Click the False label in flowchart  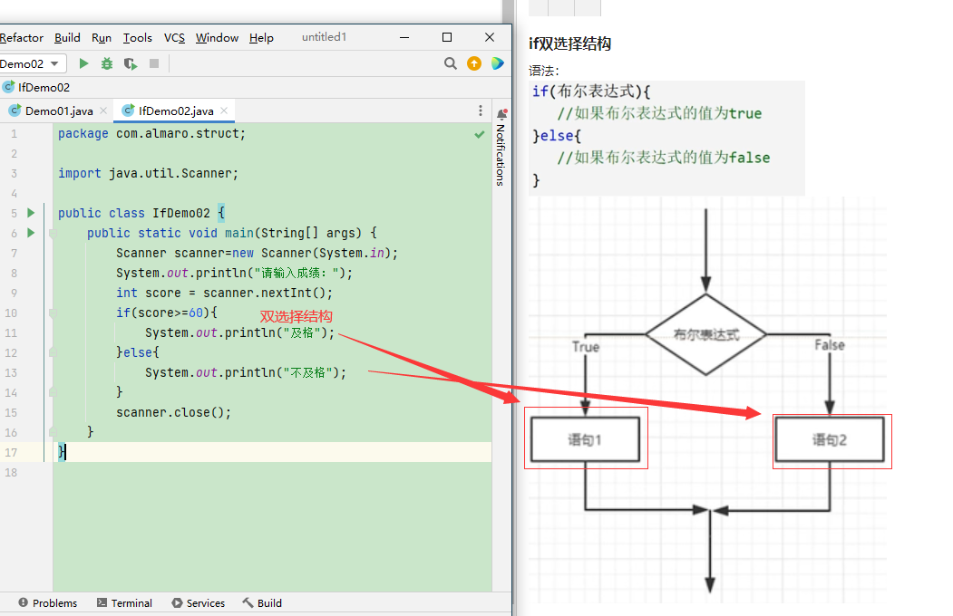(830, 345)
